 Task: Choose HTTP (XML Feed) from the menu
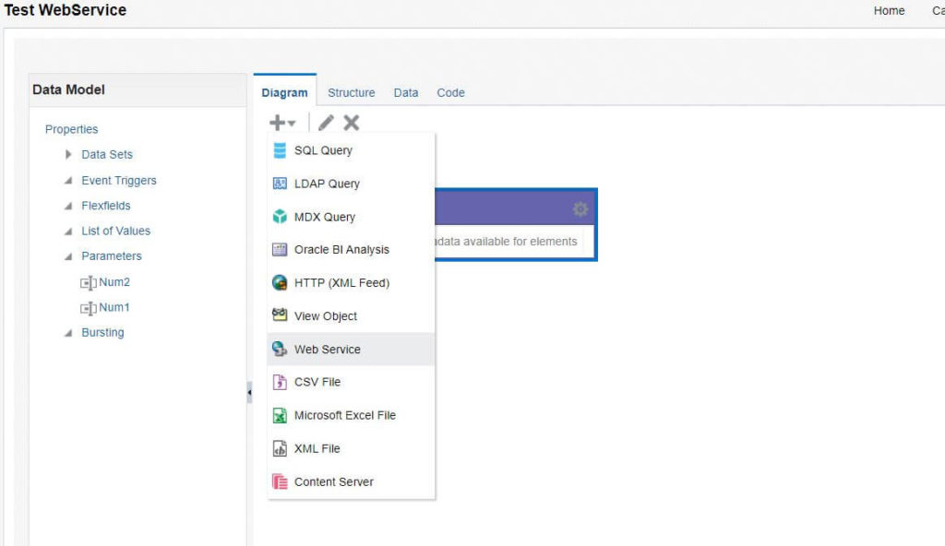(x=351, y=282)
